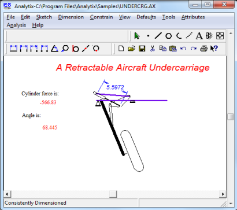Choose the third dimension tool with one dot

(34, 49)
